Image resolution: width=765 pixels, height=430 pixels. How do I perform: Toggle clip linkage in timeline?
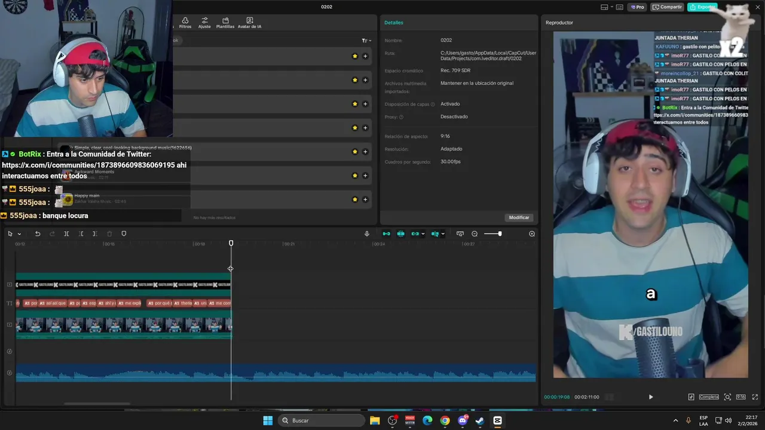(415, 234)
